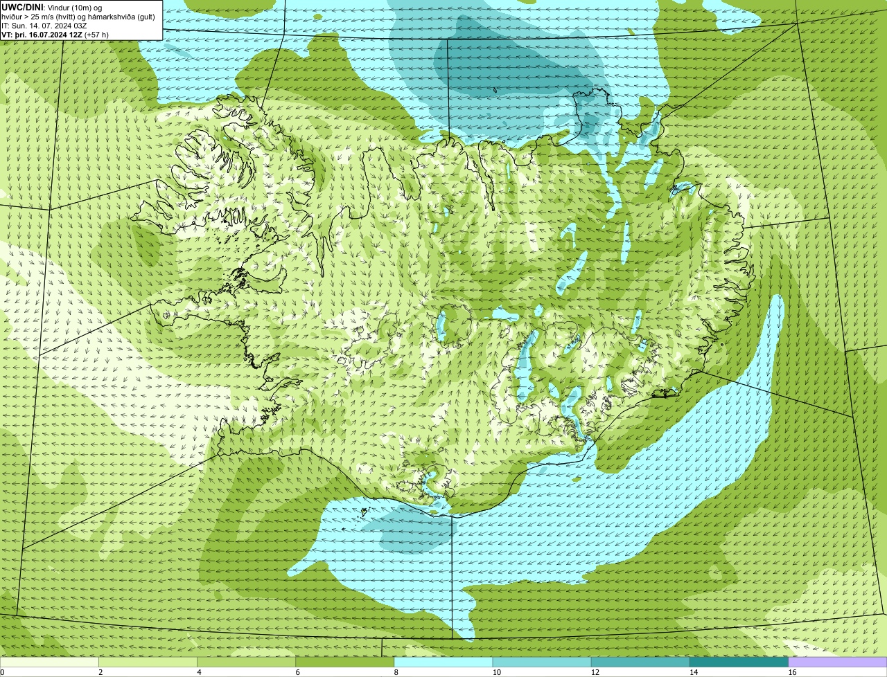Click the "UWC/DINI" title text
Viewport: 887px width, 677px height.
(23, 7)
